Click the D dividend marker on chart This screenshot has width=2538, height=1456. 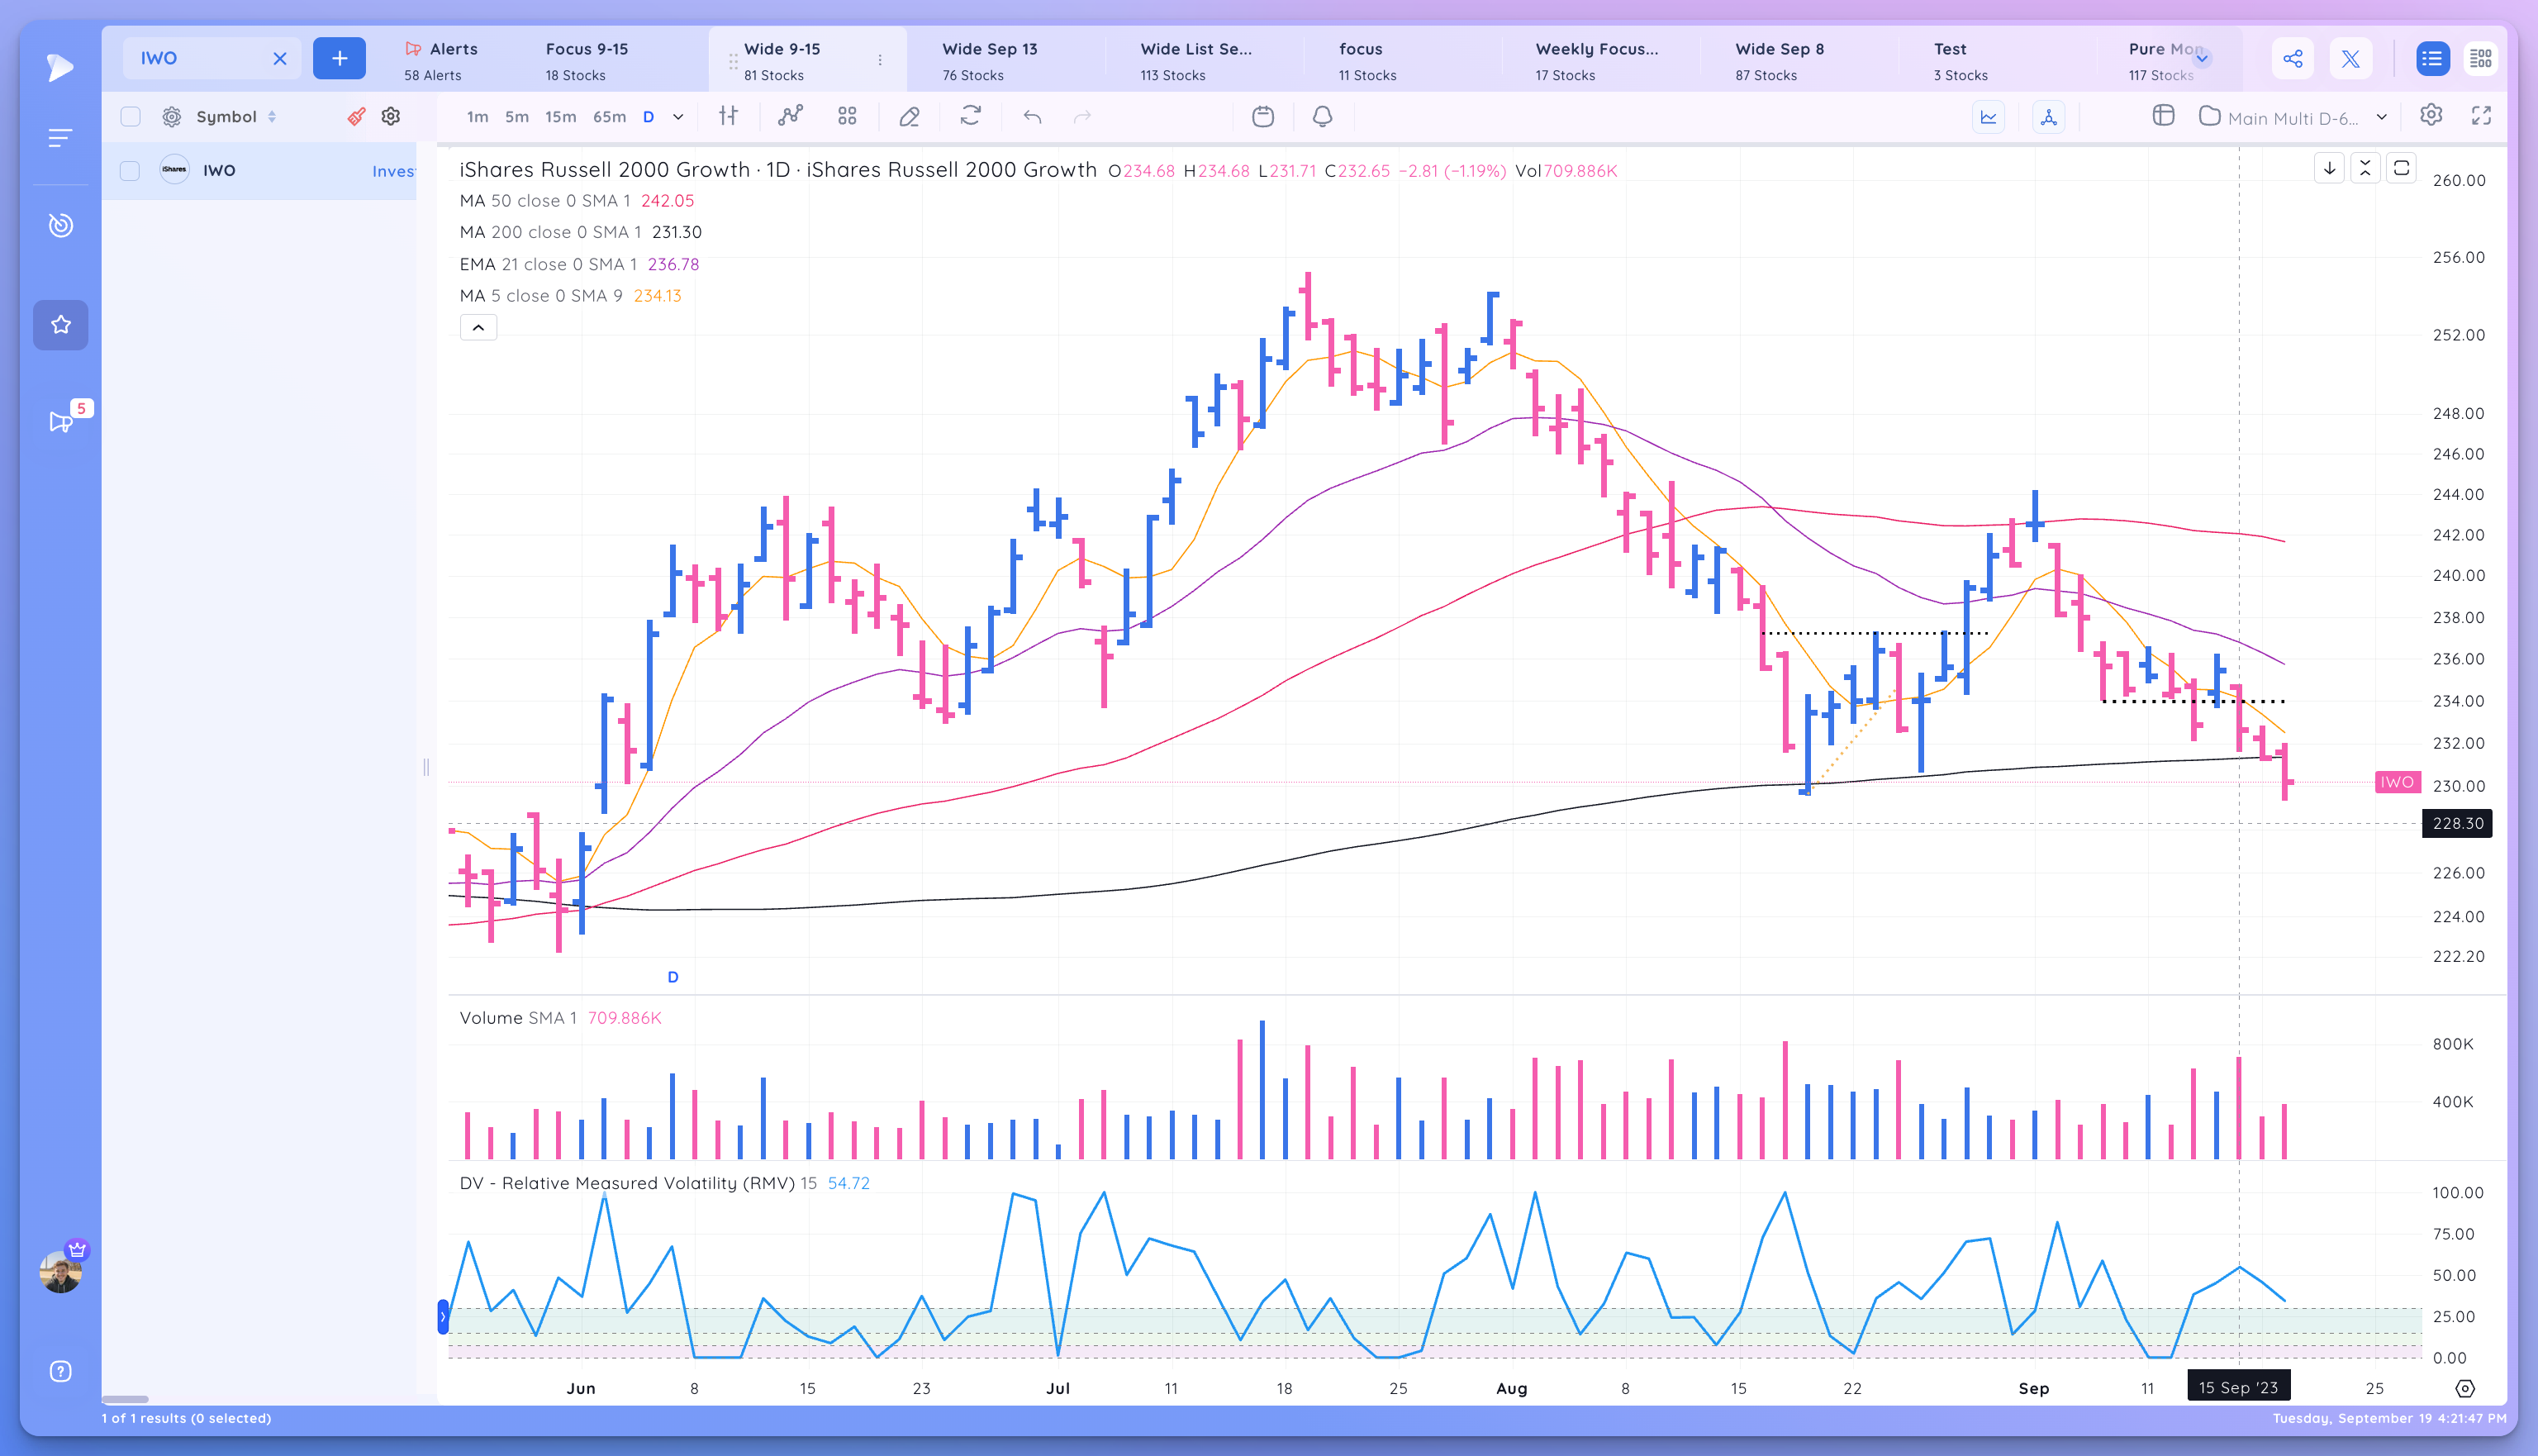pyautogui.click(x=673, y=977)
